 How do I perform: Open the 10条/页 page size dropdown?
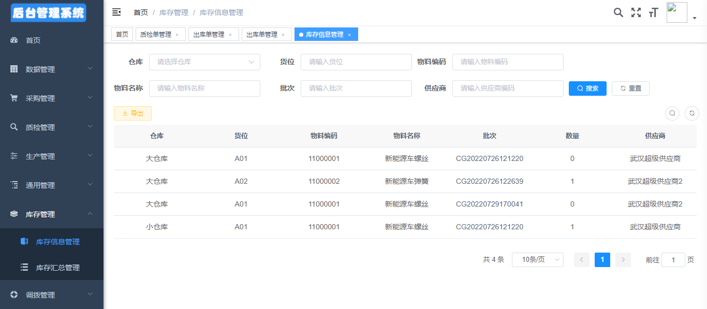(x=537, y=260)
